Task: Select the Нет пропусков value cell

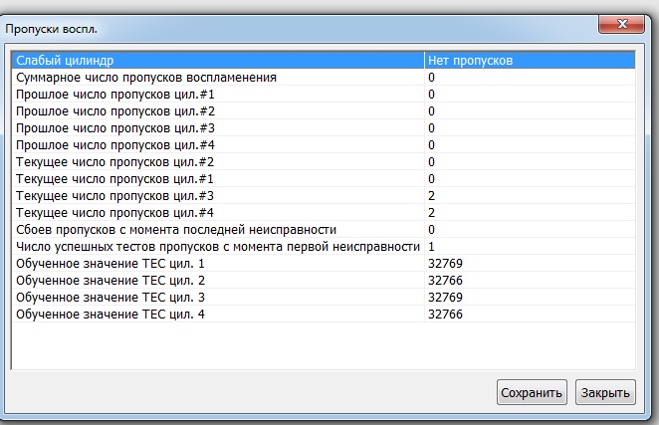Action: click(x=530, y=60)
